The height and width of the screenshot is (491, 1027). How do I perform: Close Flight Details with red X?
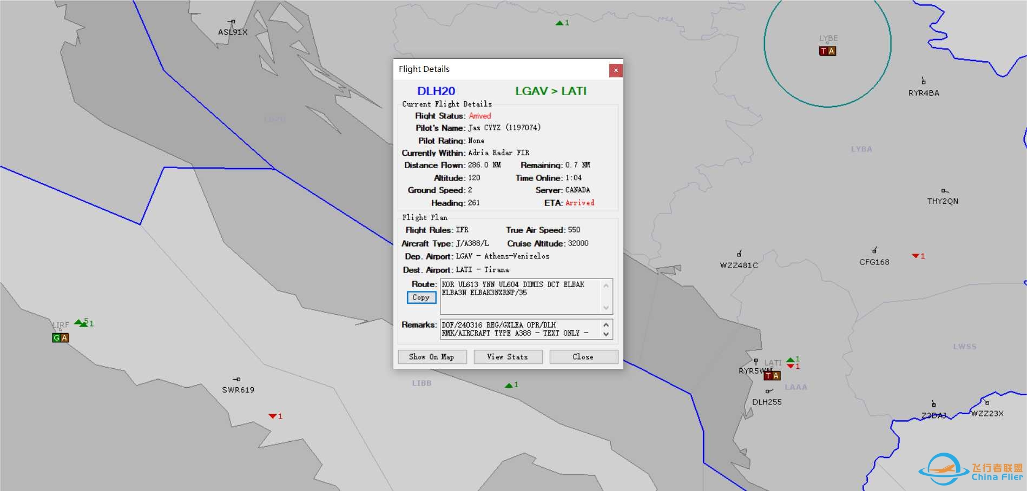click(616, 70)
